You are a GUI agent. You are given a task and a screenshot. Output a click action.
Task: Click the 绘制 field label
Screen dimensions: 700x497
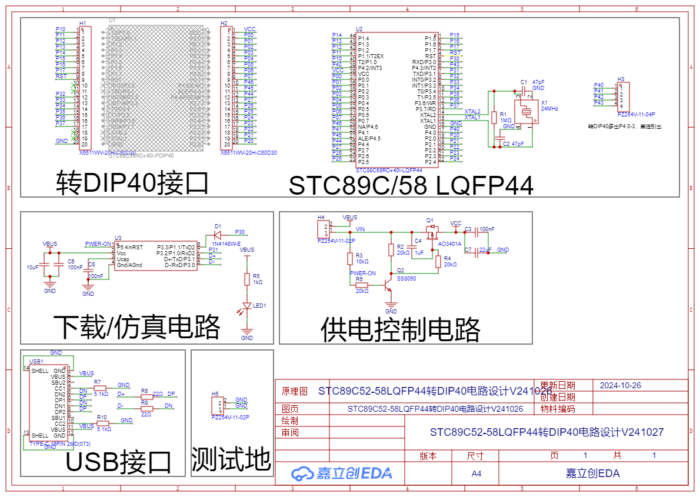(290, 421)
